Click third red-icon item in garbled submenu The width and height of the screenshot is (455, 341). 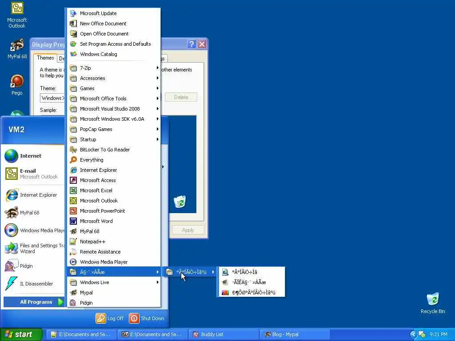pyautogui.click(x=251, y=292)
